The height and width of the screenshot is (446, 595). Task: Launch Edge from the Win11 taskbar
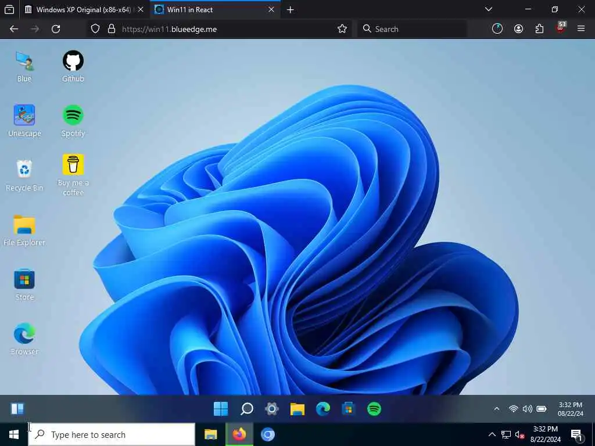point(323,409)
